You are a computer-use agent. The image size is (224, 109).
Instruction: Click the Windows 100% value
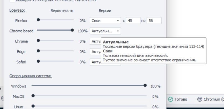coord(155,86)
